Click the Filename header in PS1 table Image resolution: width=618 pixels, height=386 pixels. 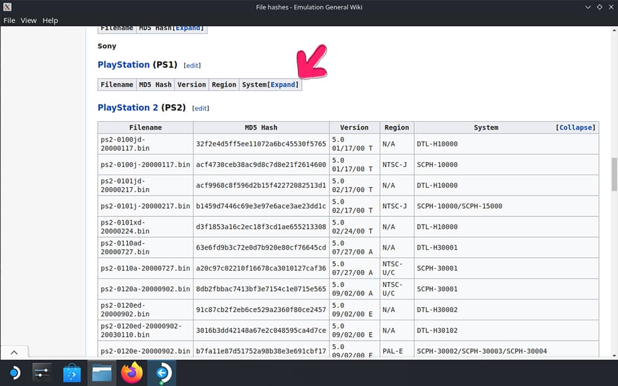coord(117,85)
